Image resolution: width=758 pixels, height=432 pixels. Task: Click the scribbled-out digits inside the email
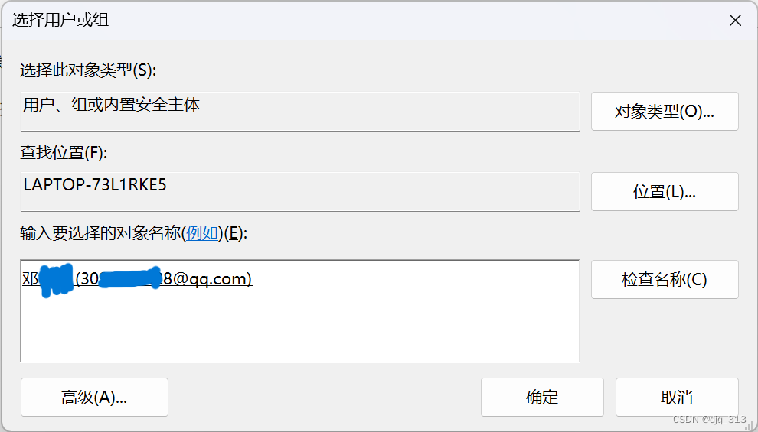(x=129, y=279)
